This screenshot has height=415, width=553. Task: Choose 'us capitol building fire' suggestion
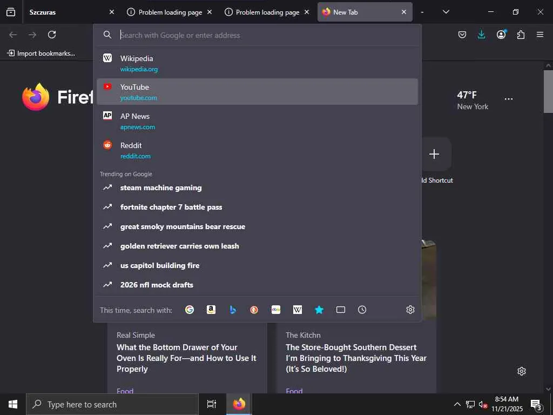click(x=257, y=265)
